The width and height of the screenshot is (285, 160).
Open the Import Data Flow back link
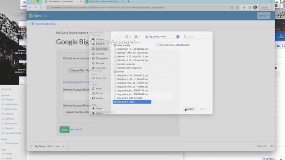43,24
